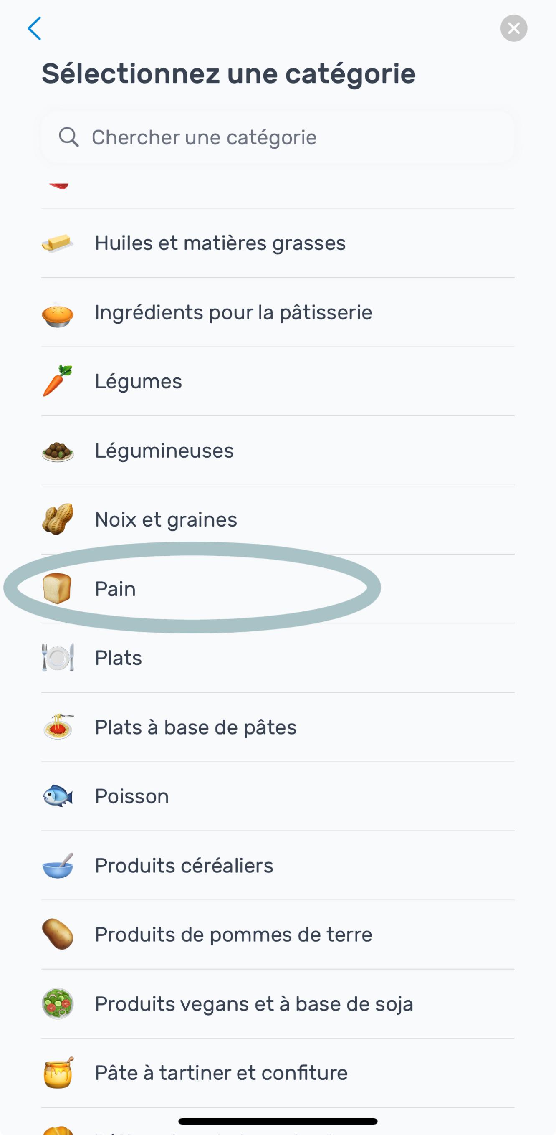Viewport: 556px width, 1135px height.
Task: Tap the magnifying glass search icon
Action: [x=69, y=137]
